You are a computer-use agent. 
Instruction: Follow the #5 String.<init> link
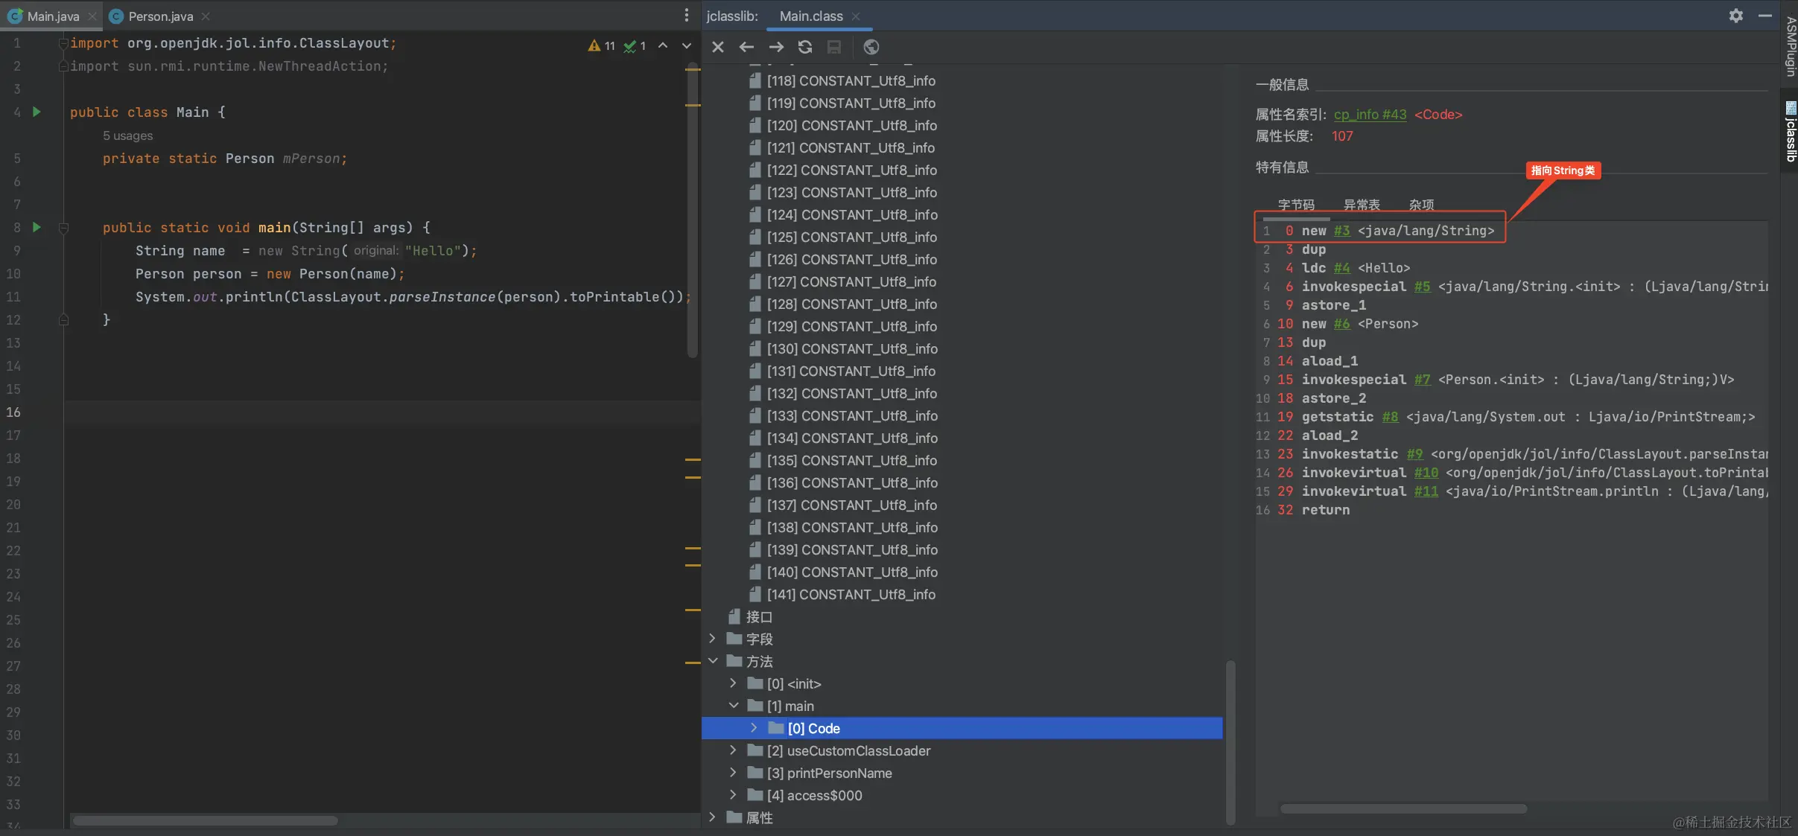click(x=1423, y=287)
